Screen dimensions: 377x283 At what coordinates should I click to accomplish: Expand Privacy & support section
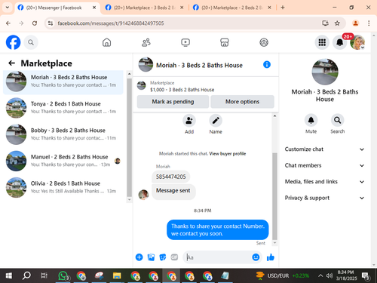[324, 198]
